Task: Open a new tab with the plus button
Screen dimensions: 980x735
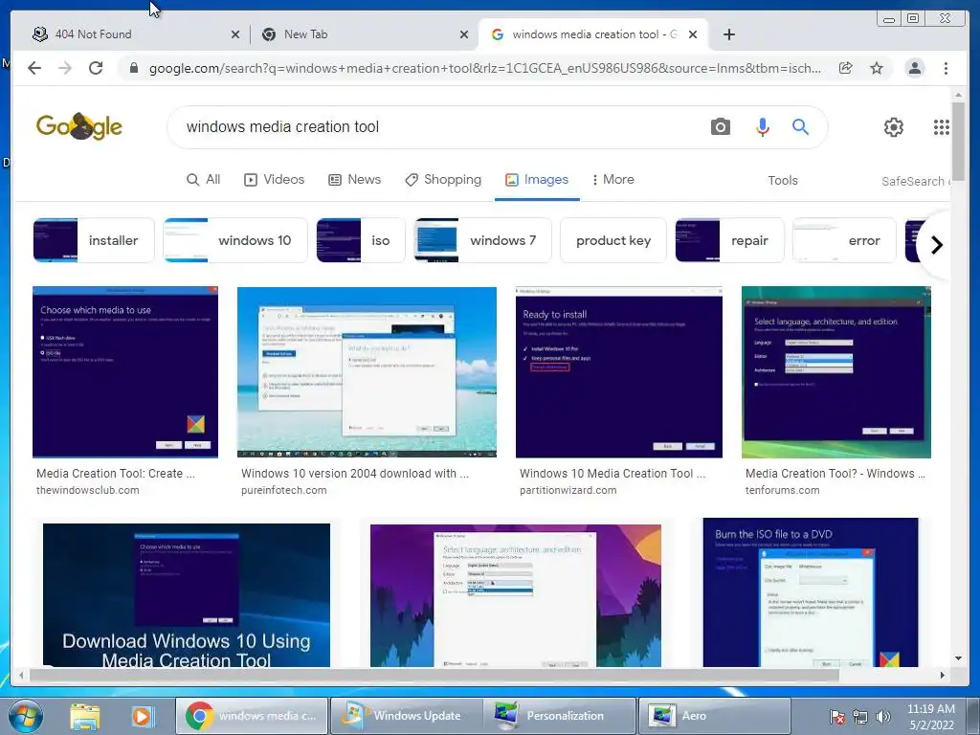Action: click(x=728, y=34)
